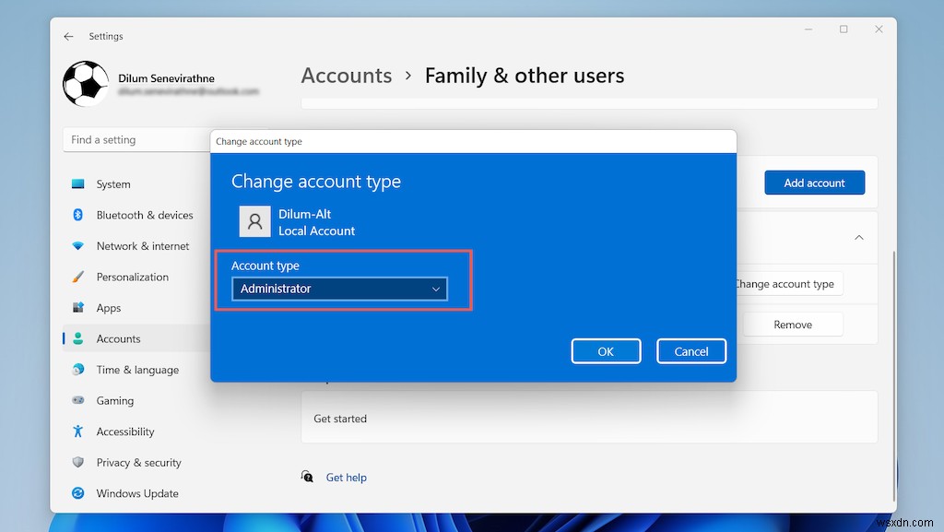Viewport: 944px width, 532px height.
Task: Collapse the expanded user section chevron
Action: 858,237
